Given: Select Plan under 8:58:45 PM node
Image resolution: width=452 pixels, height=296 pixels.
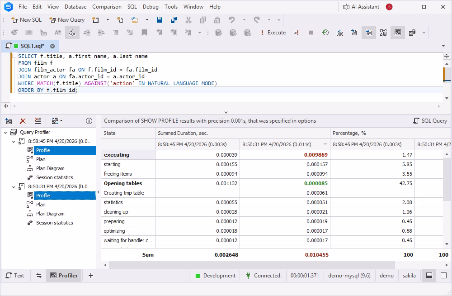Looking at the screenshot, I should pos(41,159).
